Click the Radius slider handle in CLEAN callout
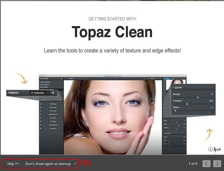Viewport: 224px width, 171px height. coord(175,111)
